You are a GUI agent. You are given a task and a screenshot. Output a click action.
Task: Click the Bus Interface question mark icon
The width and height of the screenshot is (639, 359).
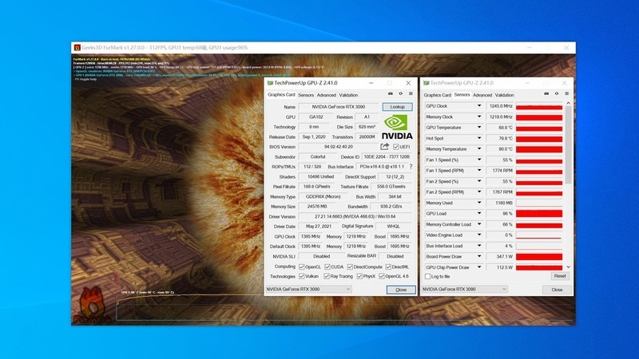tap(411, 167)
